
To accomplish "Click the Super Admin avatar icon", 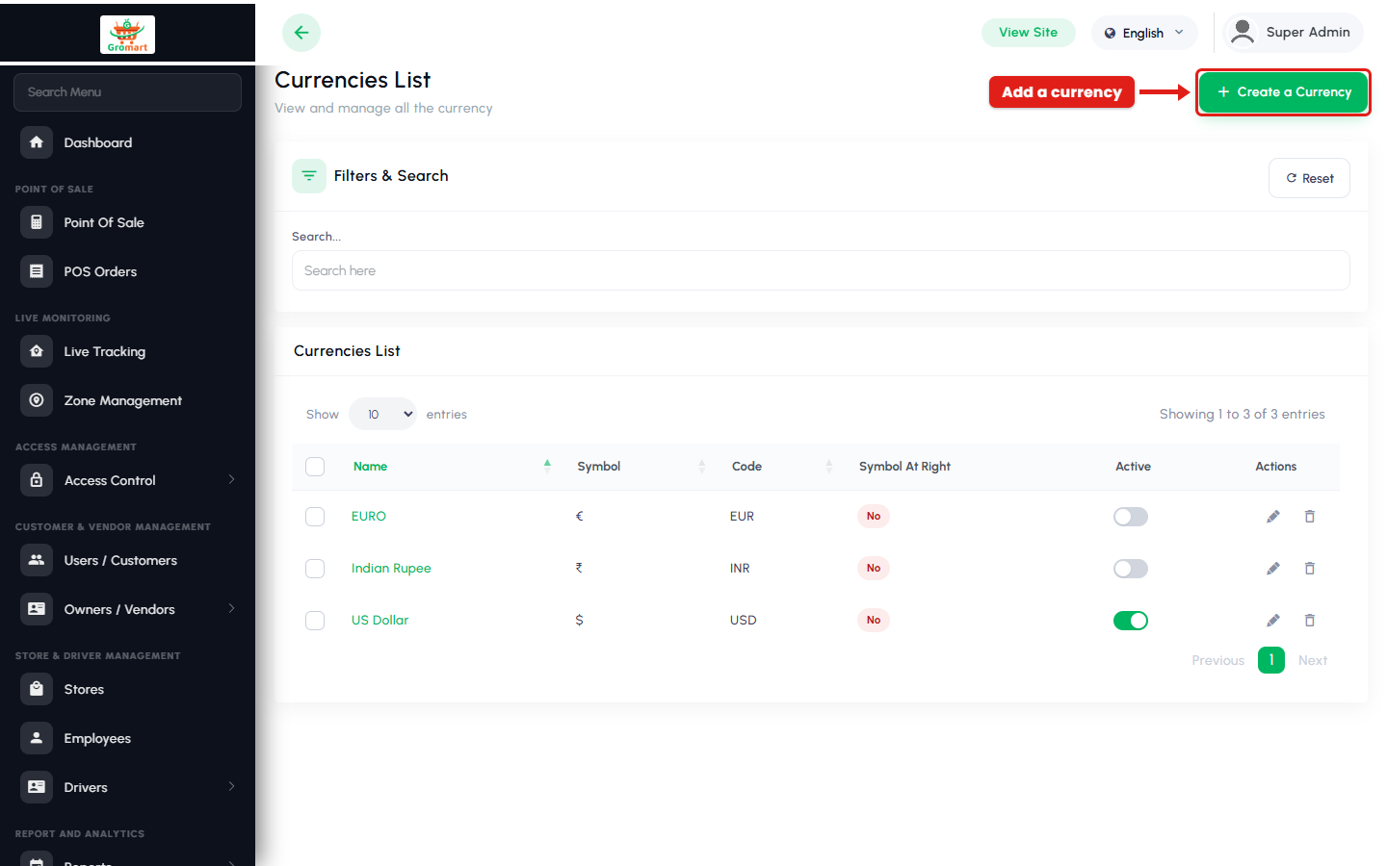I will click(1243, 32).
